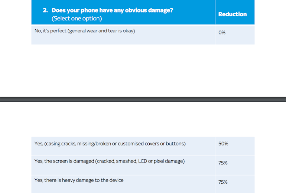Click "Yes," at the start of the casing cracks row
Screen dimensions: 286x193
click(x=39, y=144)
